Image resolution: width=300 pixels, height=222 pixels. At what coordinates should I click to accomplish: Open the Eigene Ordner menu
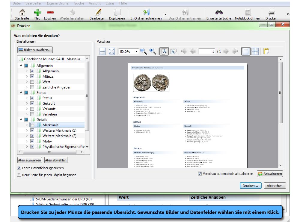tap(58, 3)
